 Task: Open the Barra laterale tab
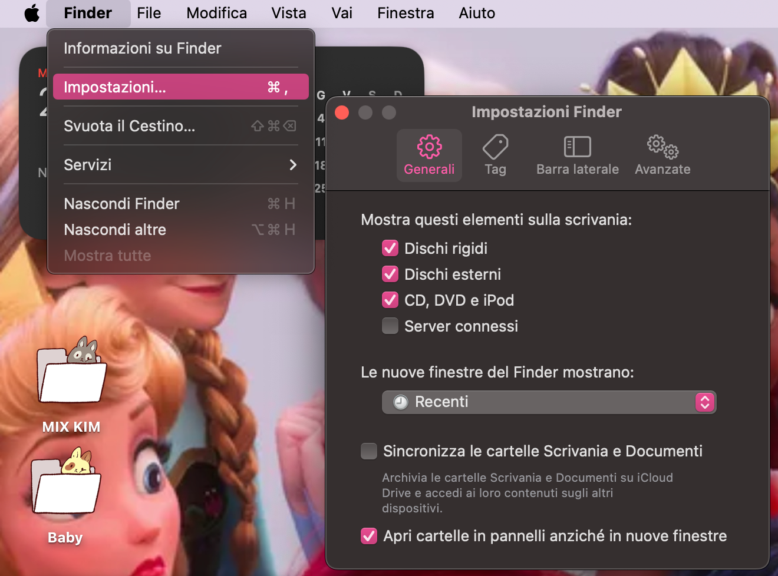(x=578, y=155)
